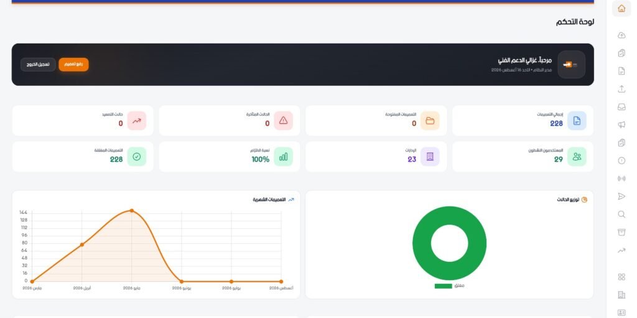Click the مايو 2026 peak chart point
This screenshot has width=637, height=318.
132,210
